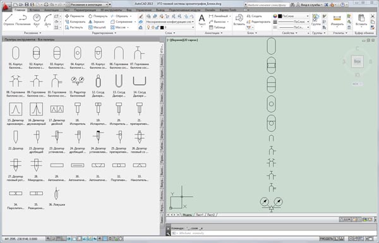Pick palette item 22. Дозатор
The height and width of the screenshot is (243, 379).
[x=16, y=140]
